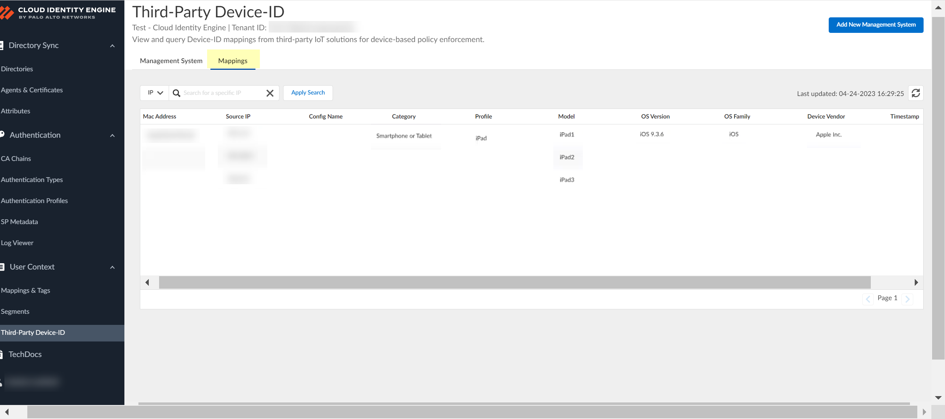Go to next page arrow

point(907,299)
